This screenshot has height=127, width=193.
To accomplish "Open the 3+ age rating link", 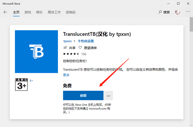I will point(31,81).
